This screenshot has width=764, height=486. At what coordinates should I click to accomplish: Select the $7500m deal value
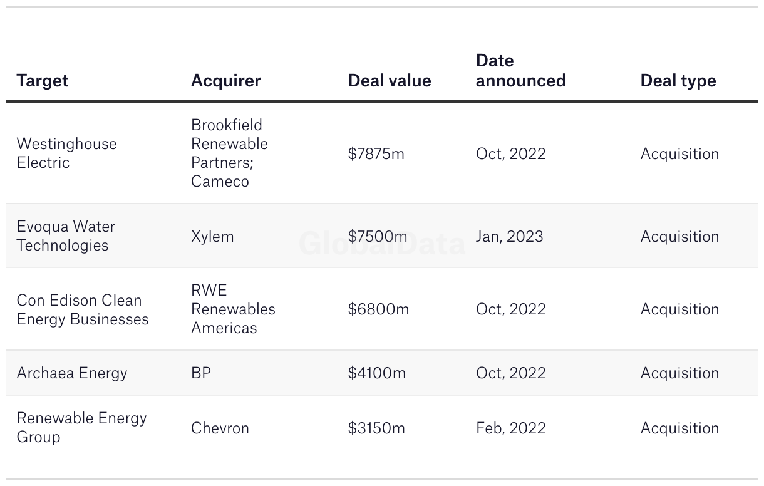click(378, 237)
